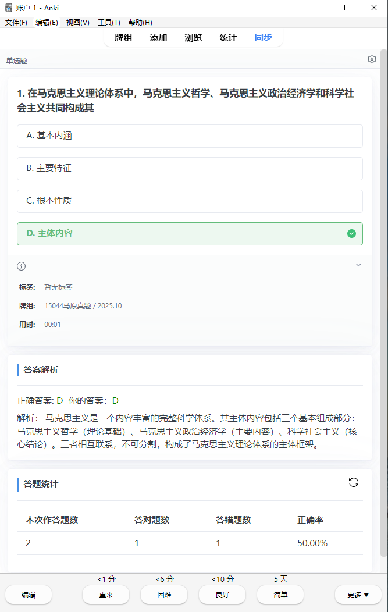Image resolution: width=388 pixels, height=612 pixels.
Task: Click the <6 分 interval label
Action: (x=165, y=579)
